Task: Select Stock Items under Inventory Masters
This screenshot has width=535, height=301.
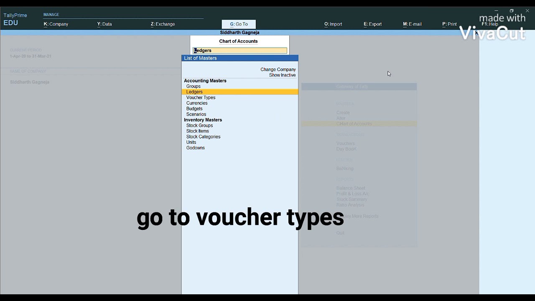Action: click(197, 131)
